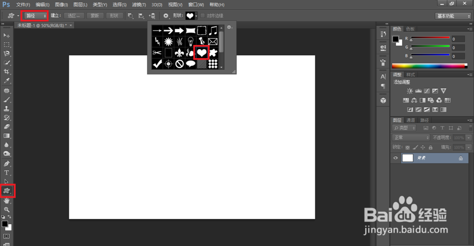
Task: Select the Pen tool
Action: (x=6, y=164)
